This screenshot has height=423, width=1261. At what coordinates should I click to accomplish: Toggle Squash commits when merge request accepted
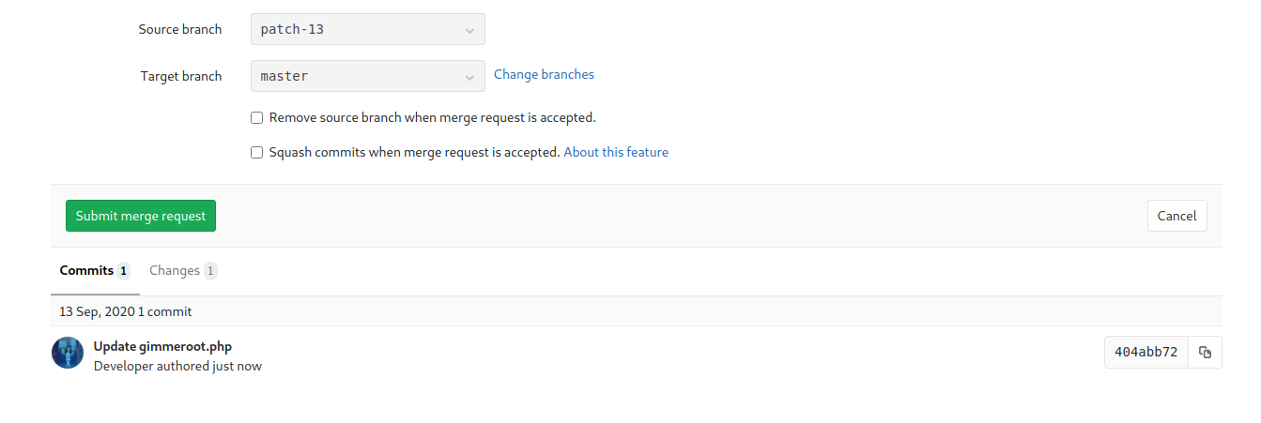[x=256, y=153]
